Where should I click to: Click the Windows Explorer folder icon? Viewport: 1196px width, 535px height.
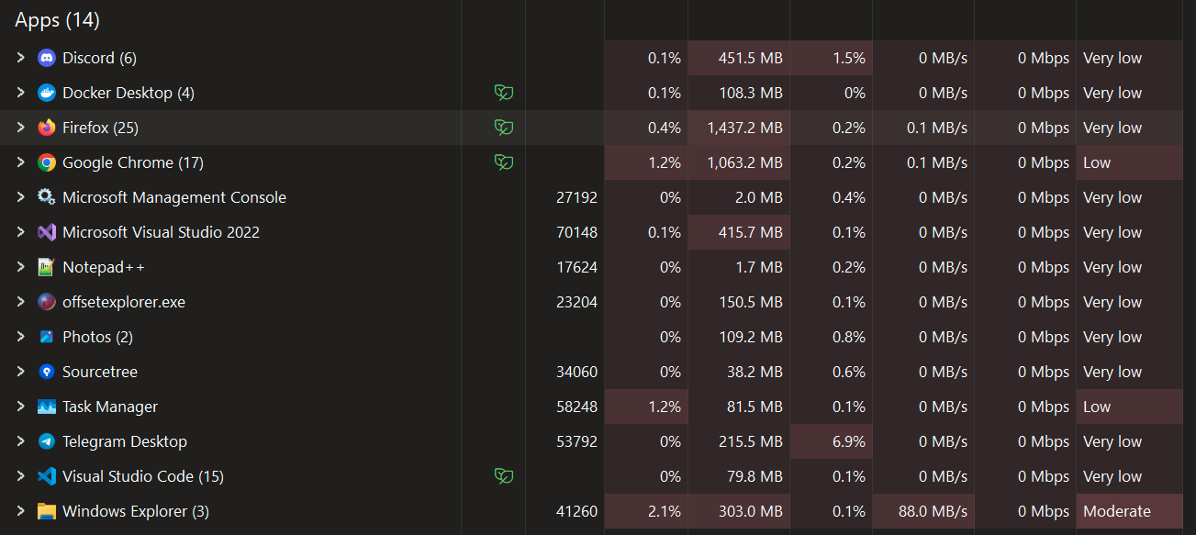coord(47,511)
